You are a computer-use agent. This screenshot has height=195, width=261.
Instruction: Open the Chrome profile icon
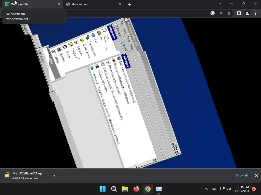247,13
